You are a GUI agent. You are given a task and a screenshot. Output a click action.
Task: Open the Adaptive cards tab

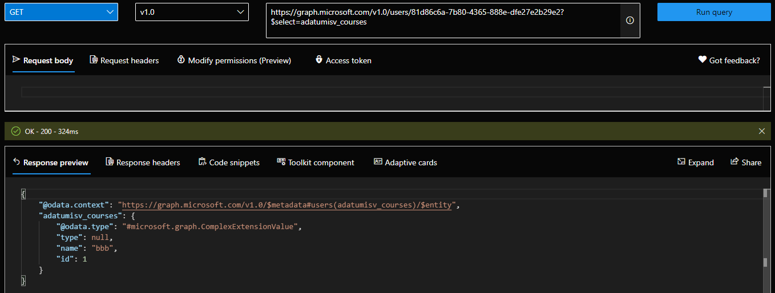(x=405, y=162)
